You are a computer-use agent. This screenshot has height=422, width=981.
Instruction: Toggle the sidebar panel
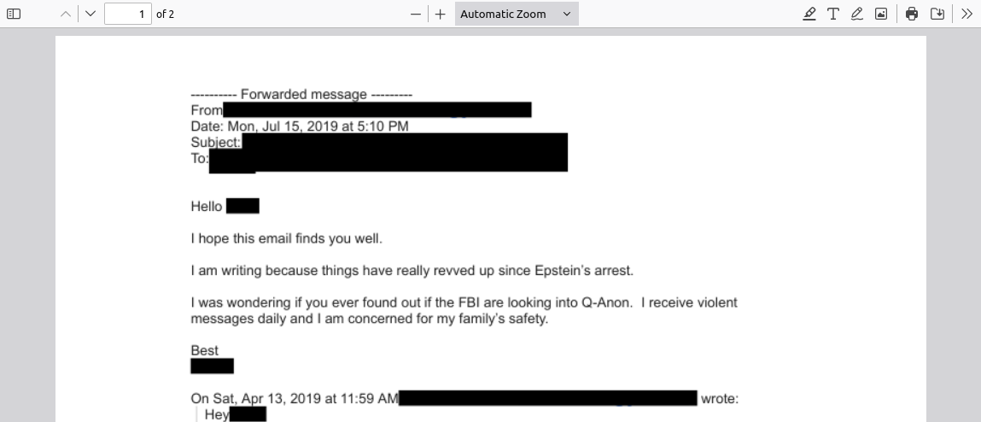pyautogui.click(x=14, y=14)
